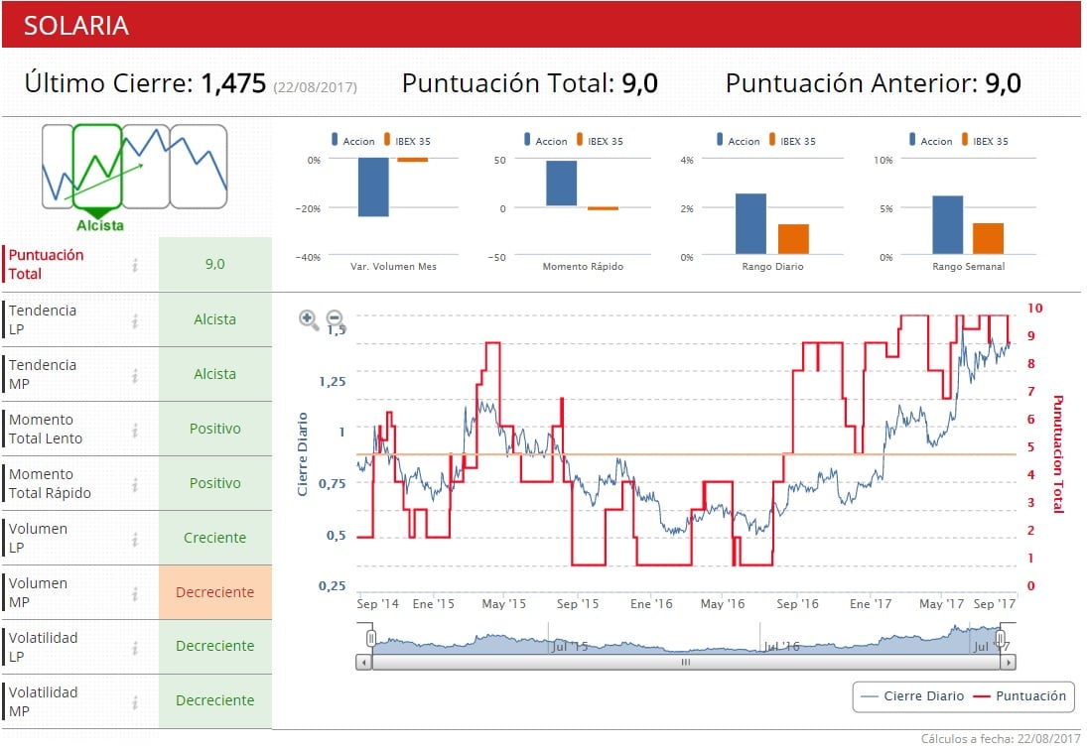Click the Tendencia MP value 'Alcista'
Viewport: 1087px width, 750px height.
click(214, 374)
